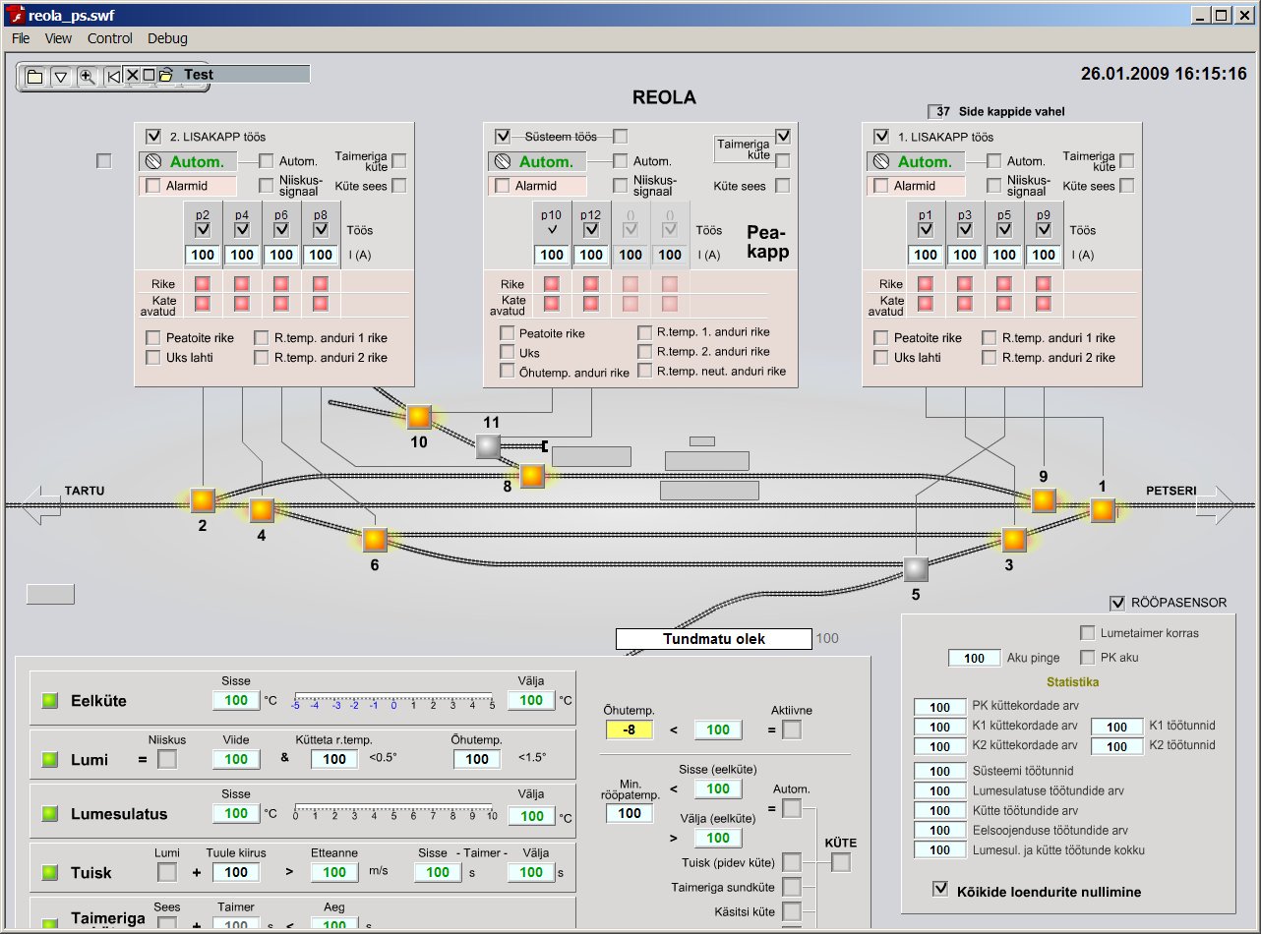Click the folder icon in the toolbar
This screenshot has height=934, width=1261.
(34, 77)
